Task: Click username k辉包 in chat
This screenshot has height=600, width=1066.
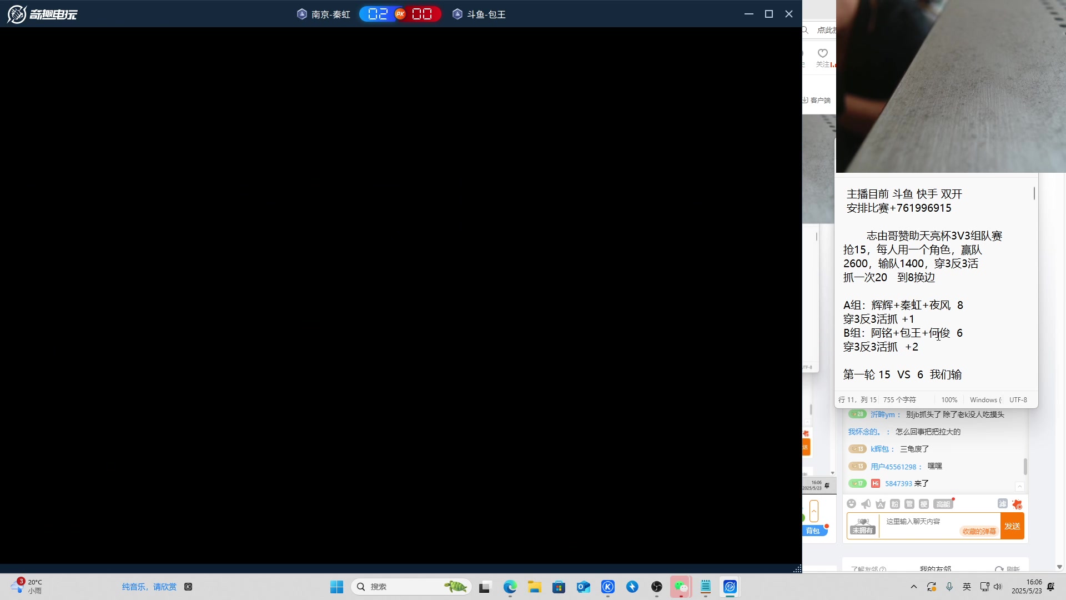Action: 879,449
